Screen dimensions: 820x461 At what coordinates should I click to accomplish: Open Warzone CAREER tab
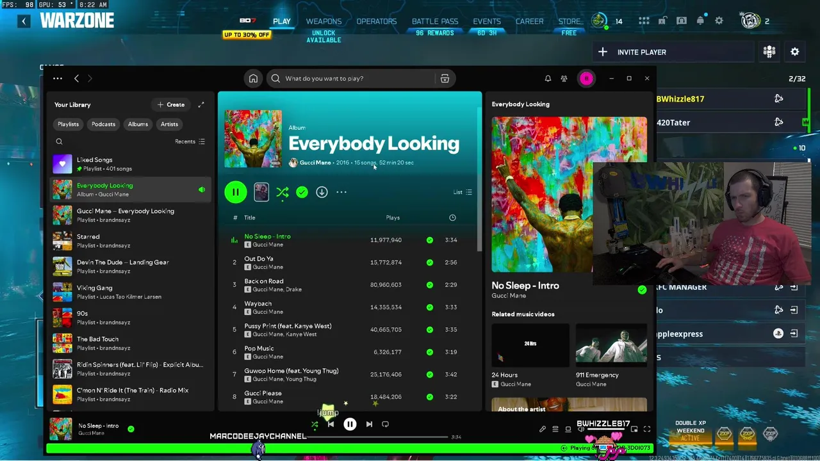[530, 22]
